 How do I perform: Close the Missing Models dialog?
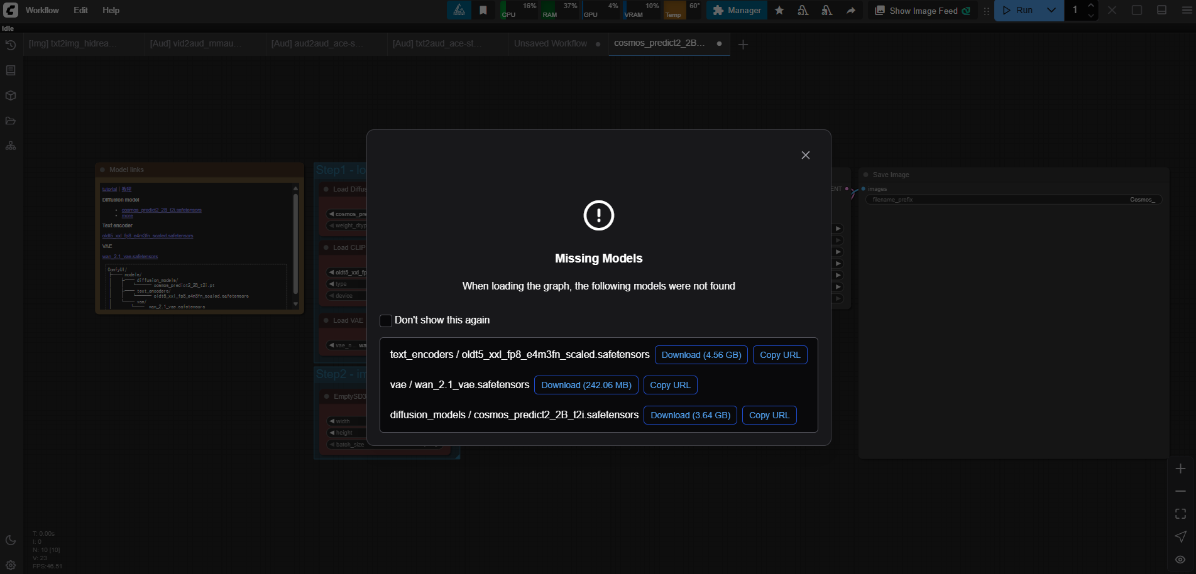click(x=805, y=155)
